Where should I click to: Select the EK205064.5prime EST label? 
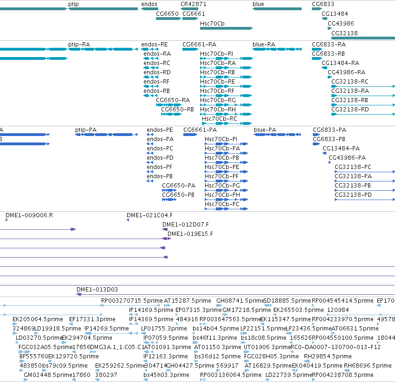coord(38,319)
